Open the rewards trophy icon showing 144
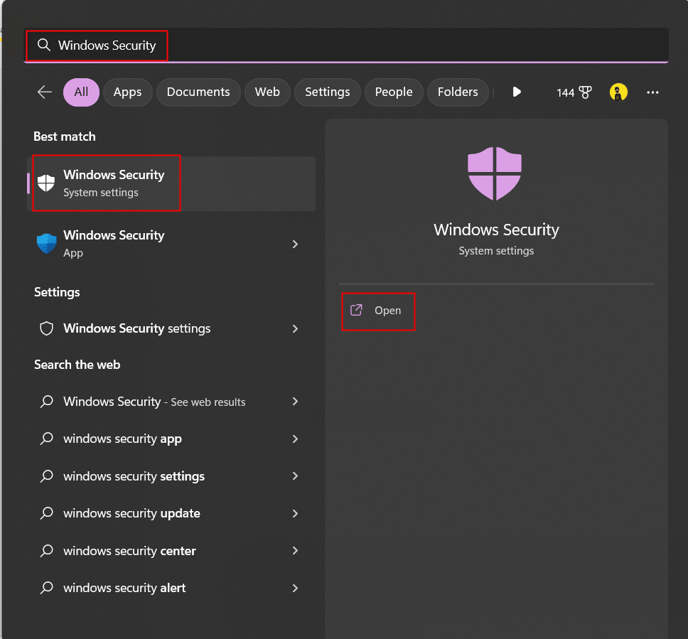This screenshot has width=688, height=639. pyautogui.click(x=585, y=92)
